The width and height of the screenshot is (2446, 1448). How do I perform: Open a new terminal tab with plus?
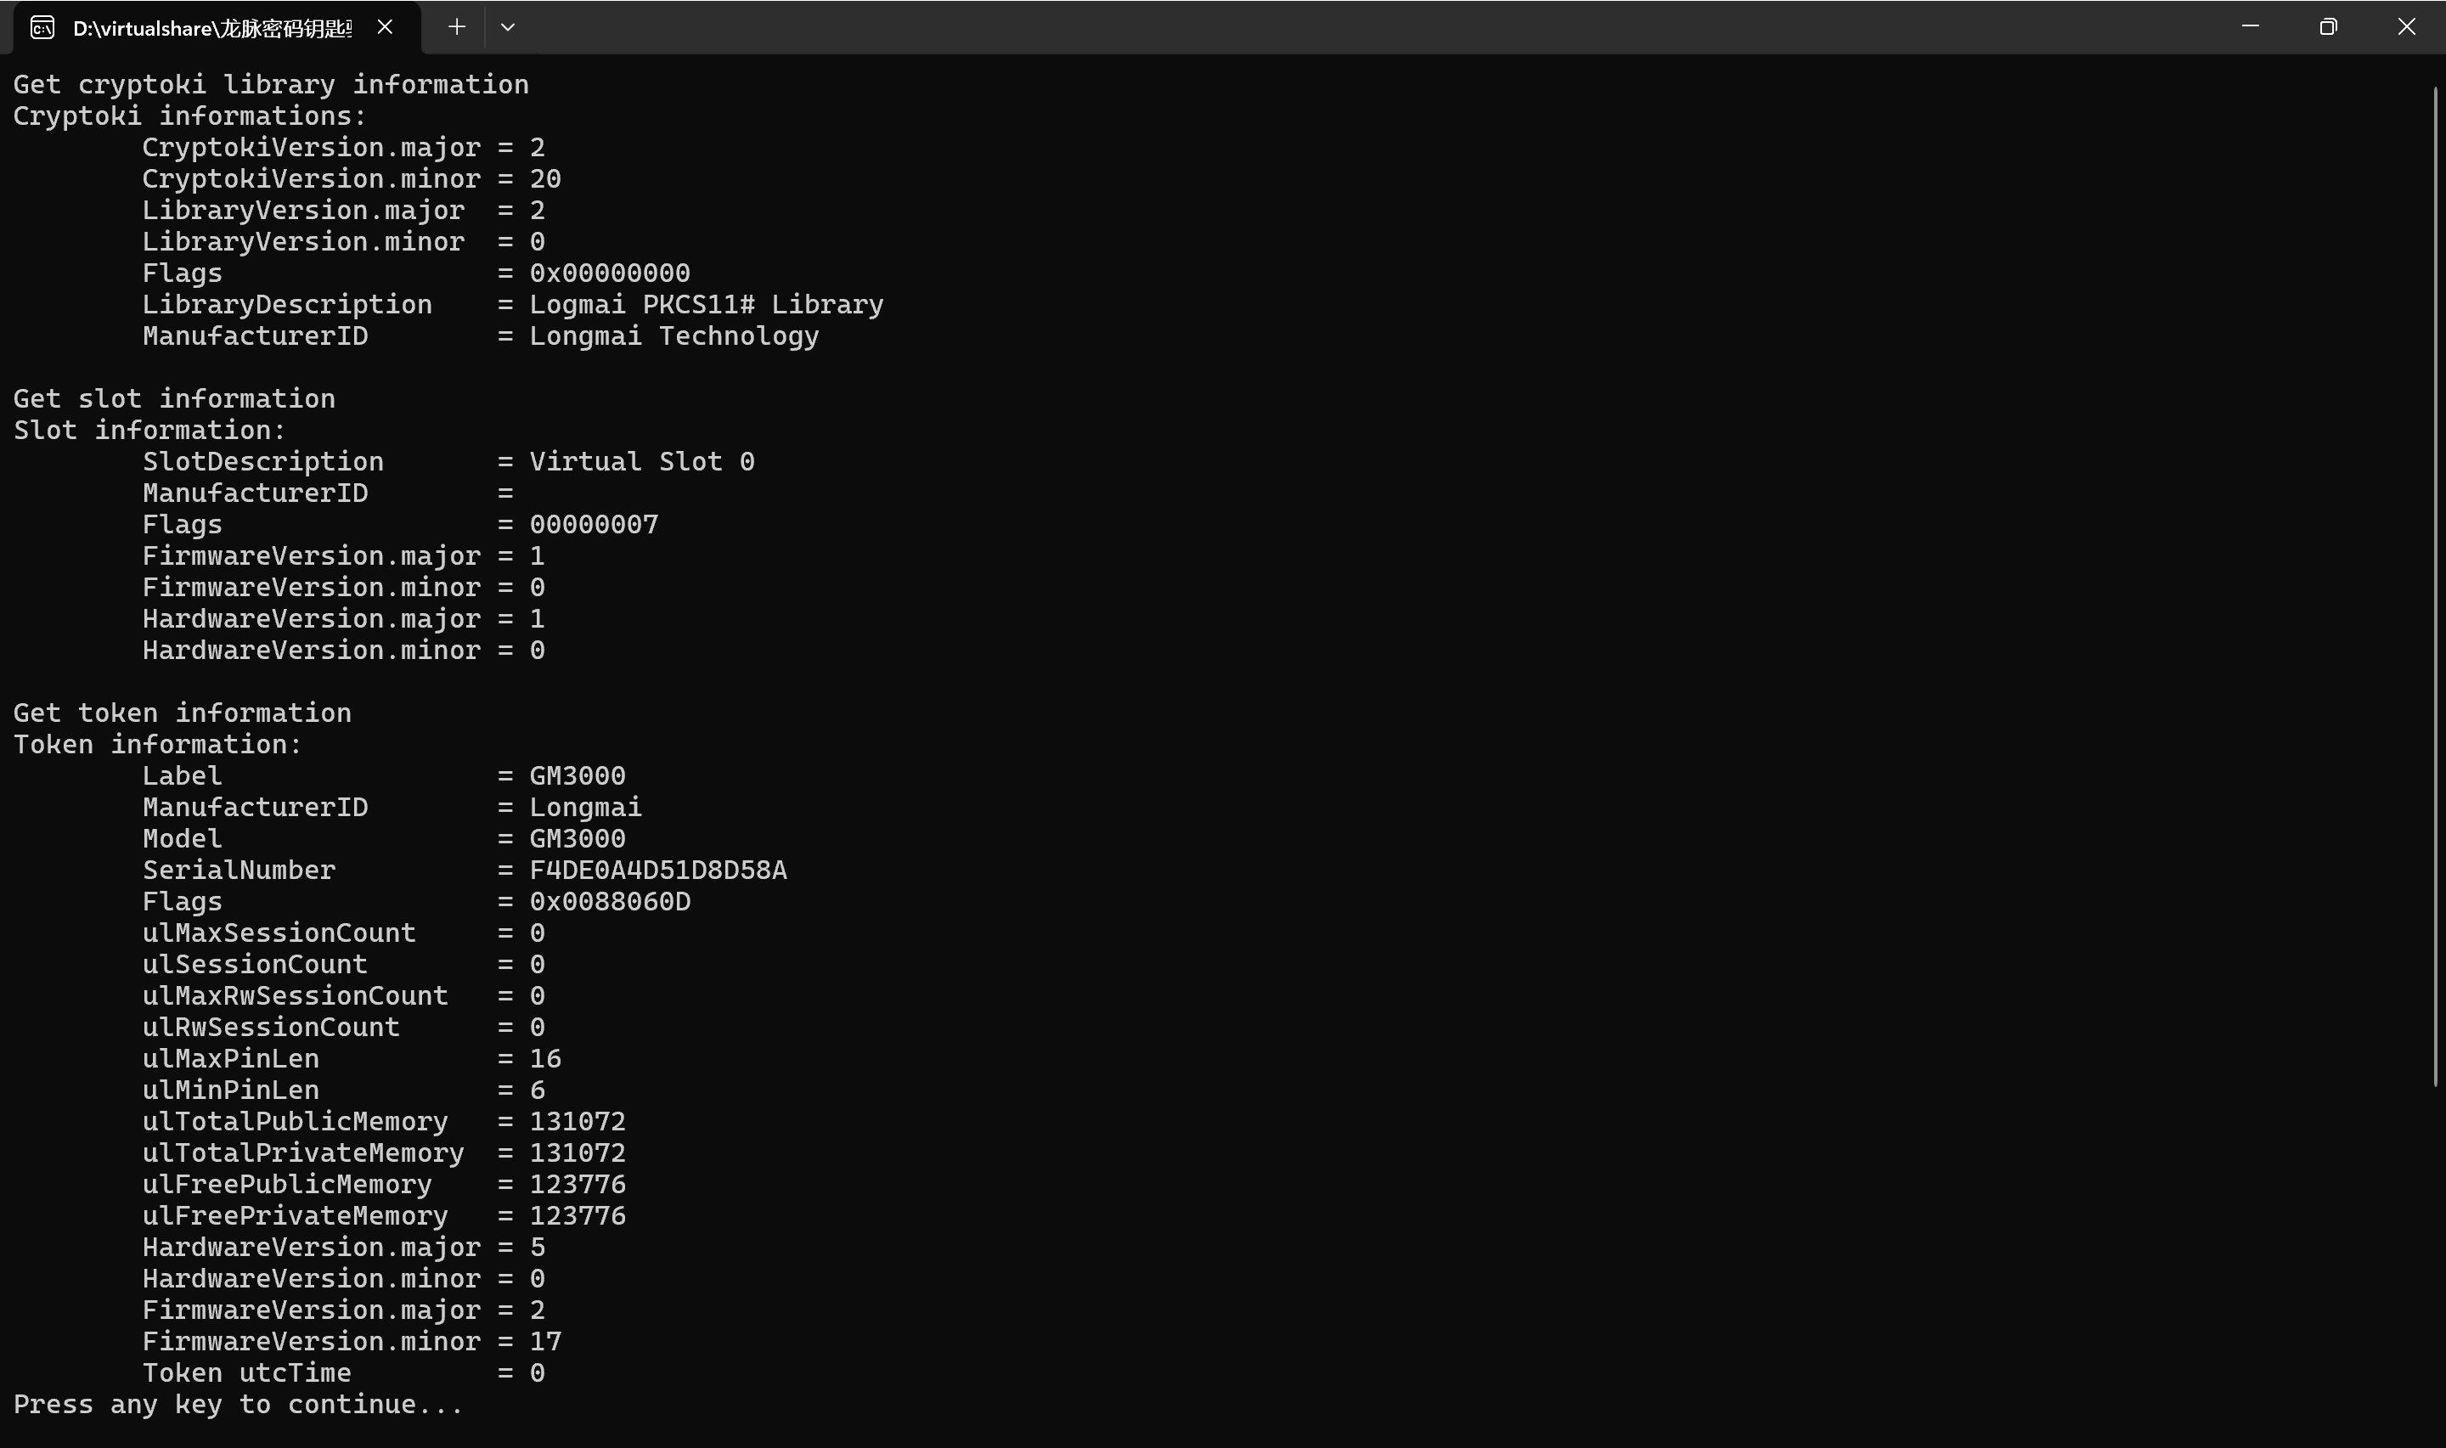pyautogui.click(x=455, y=27)
